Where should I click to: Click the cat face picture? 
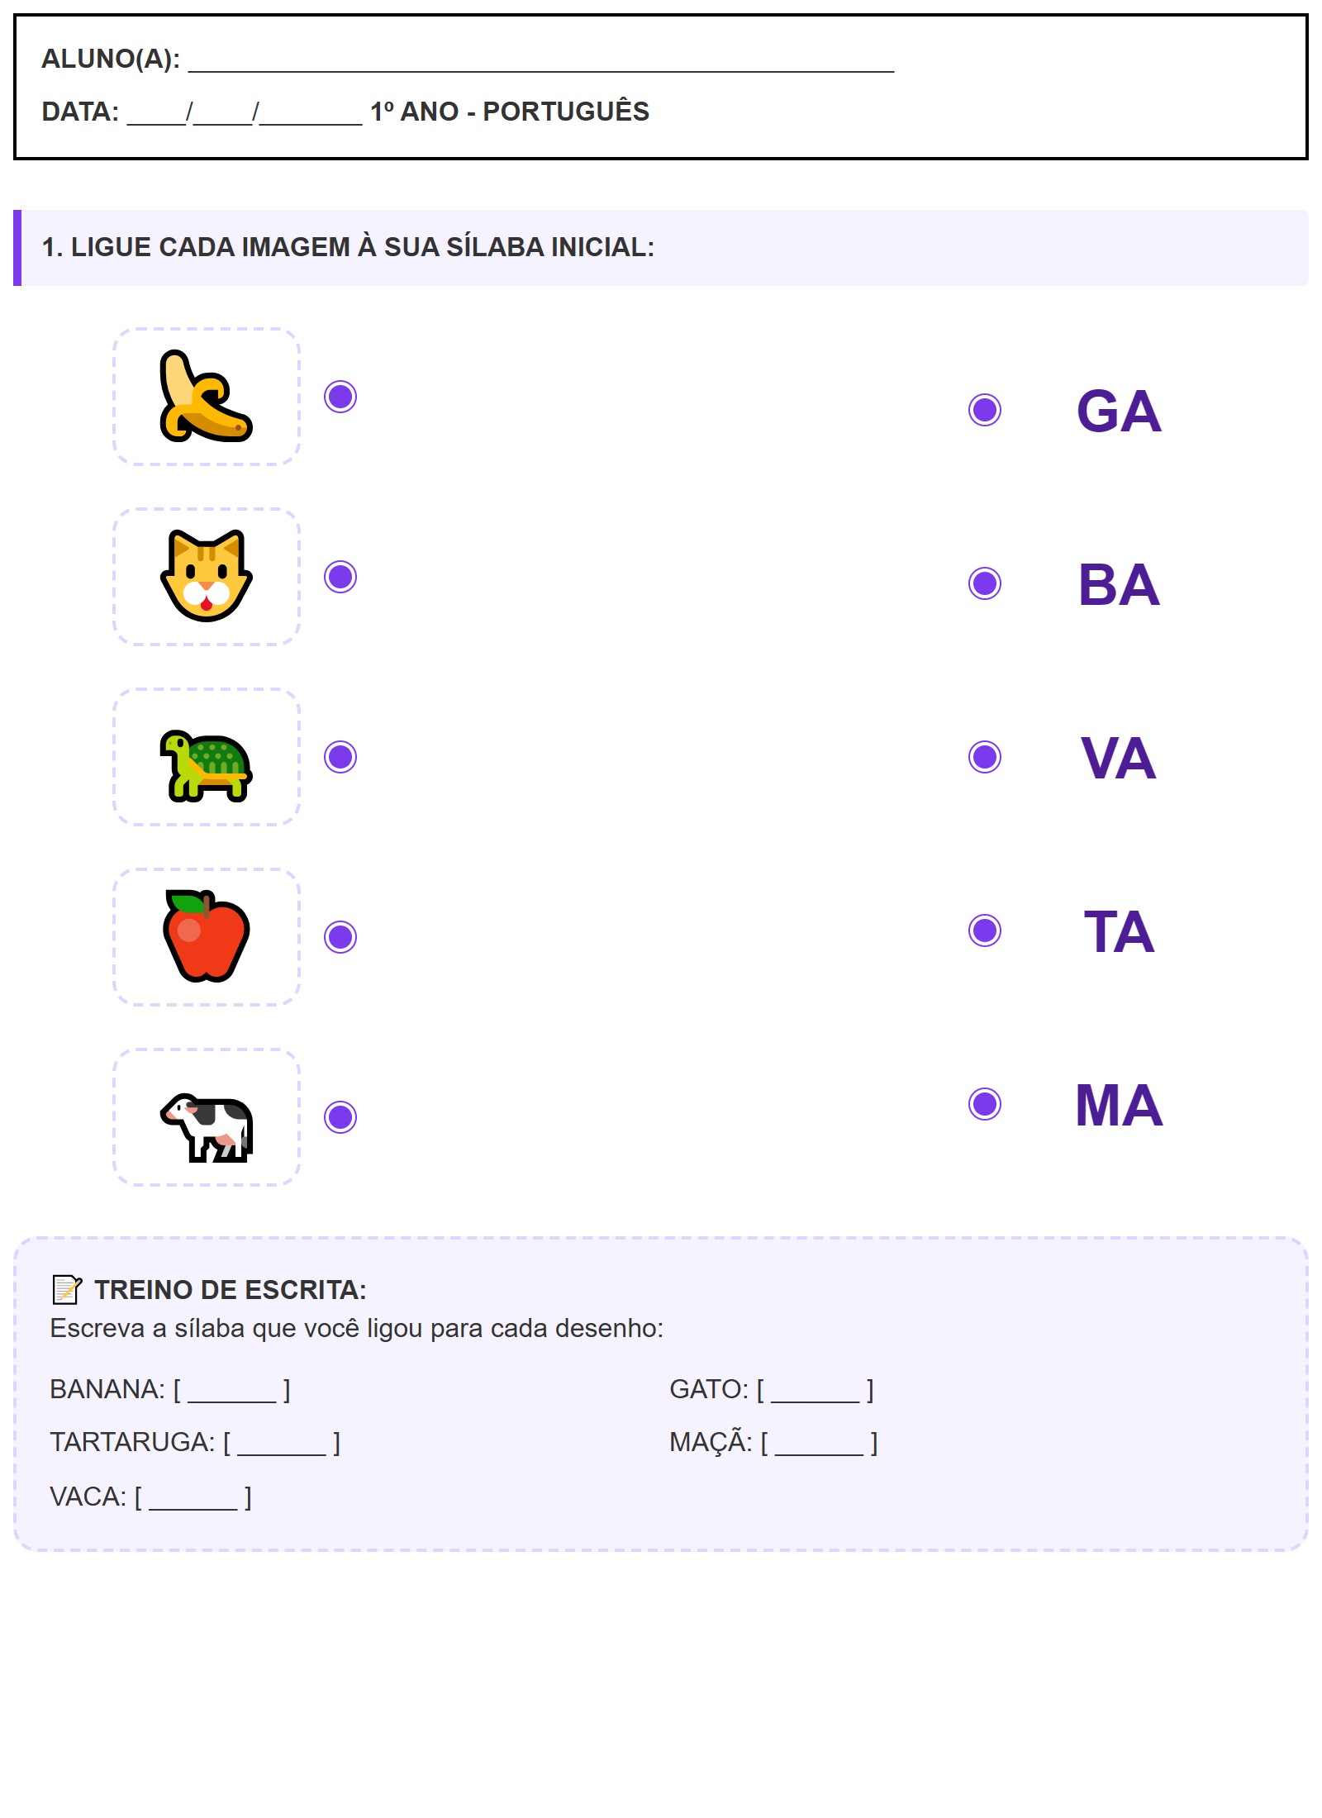click(x=206, y=576)
